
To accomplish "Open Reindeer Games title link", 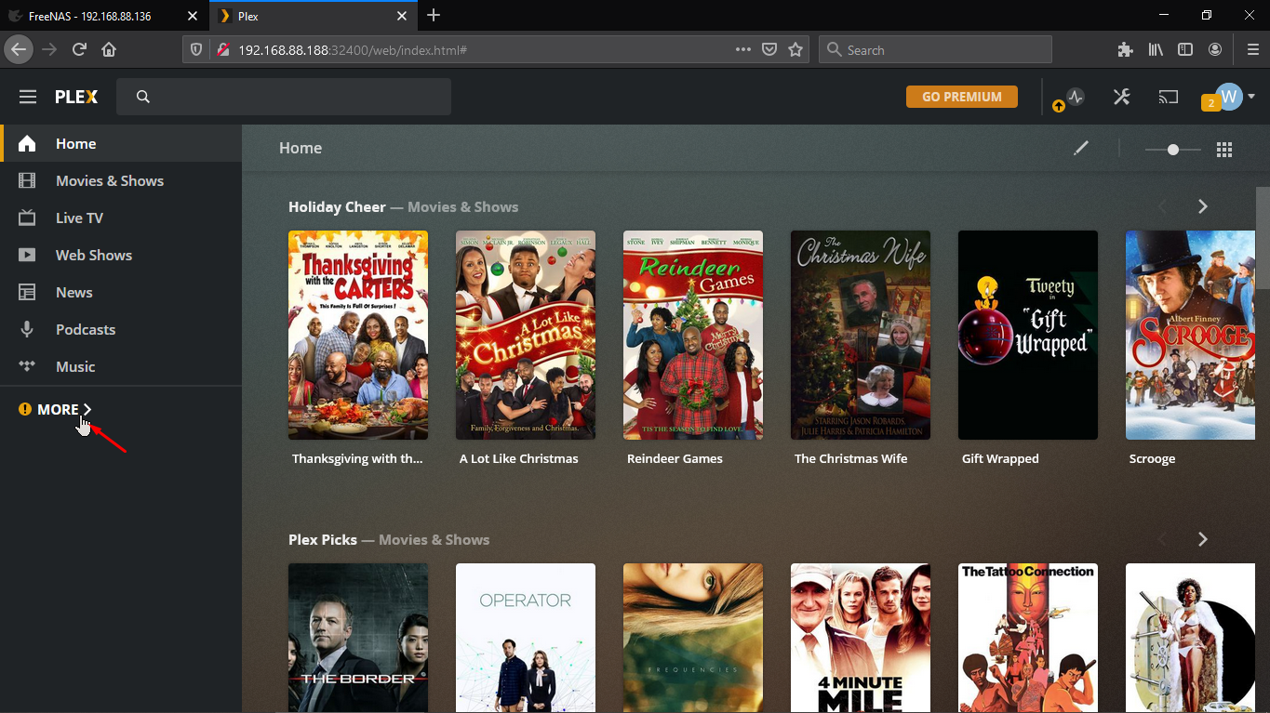I will pyautogui.click(x=675, y=458).
